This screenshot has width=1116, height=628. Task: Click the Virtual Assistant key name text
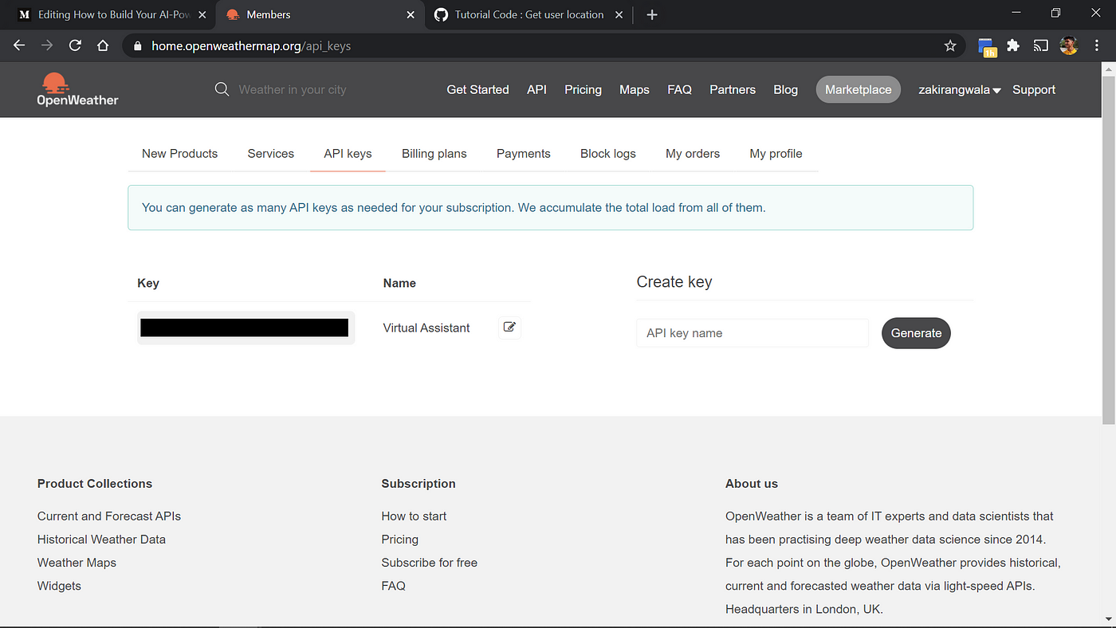pos(426,328)
